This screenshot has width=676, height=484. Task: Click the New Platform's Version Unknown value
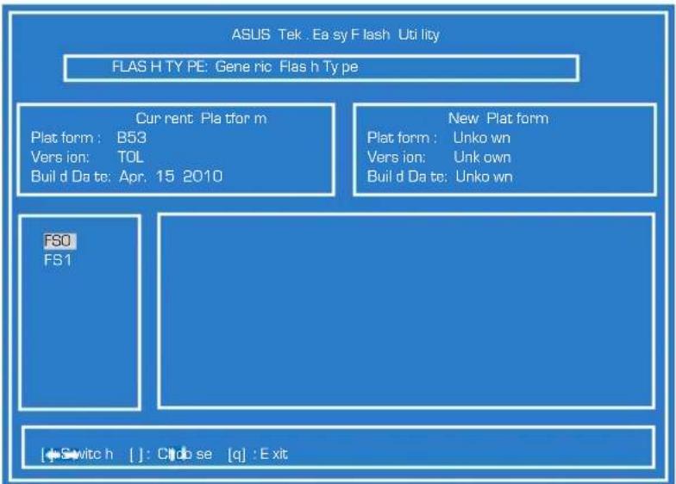(x=482, y=157)
